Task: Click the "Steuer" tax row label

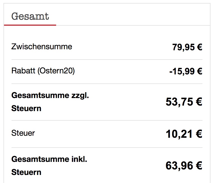Action: pos(23,133)
